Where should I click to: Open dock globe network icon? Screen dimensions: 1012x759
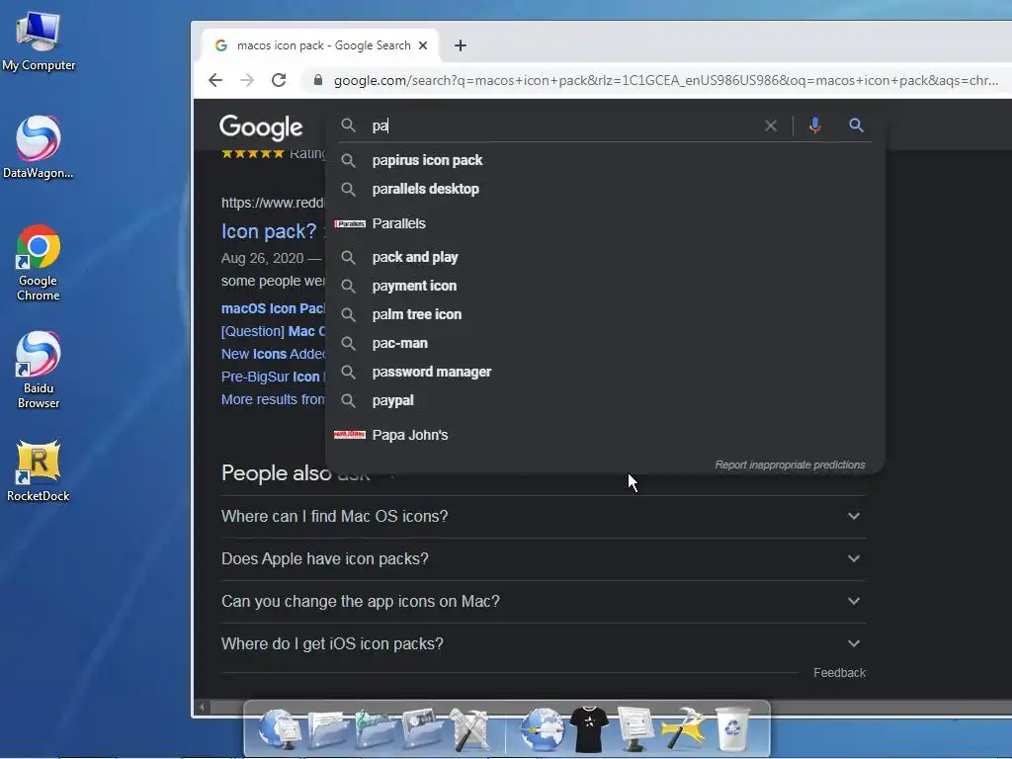tap(543, 729)
